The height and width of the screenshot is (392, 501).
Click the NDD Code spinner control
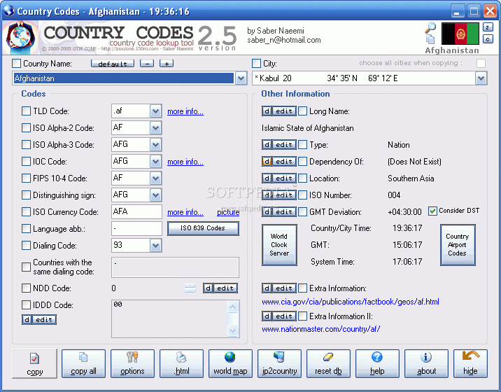point(190,288)
